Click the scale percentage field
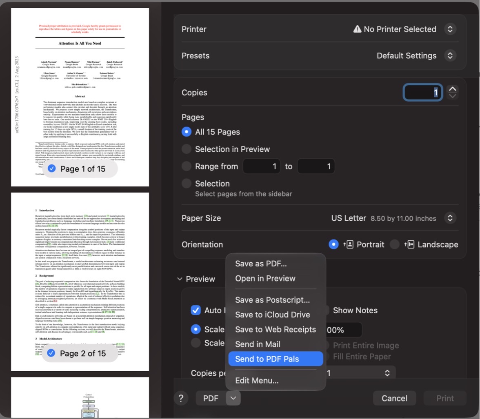Image resolution: width=480 pixels, height=419 pixels. tap(344, 330)
